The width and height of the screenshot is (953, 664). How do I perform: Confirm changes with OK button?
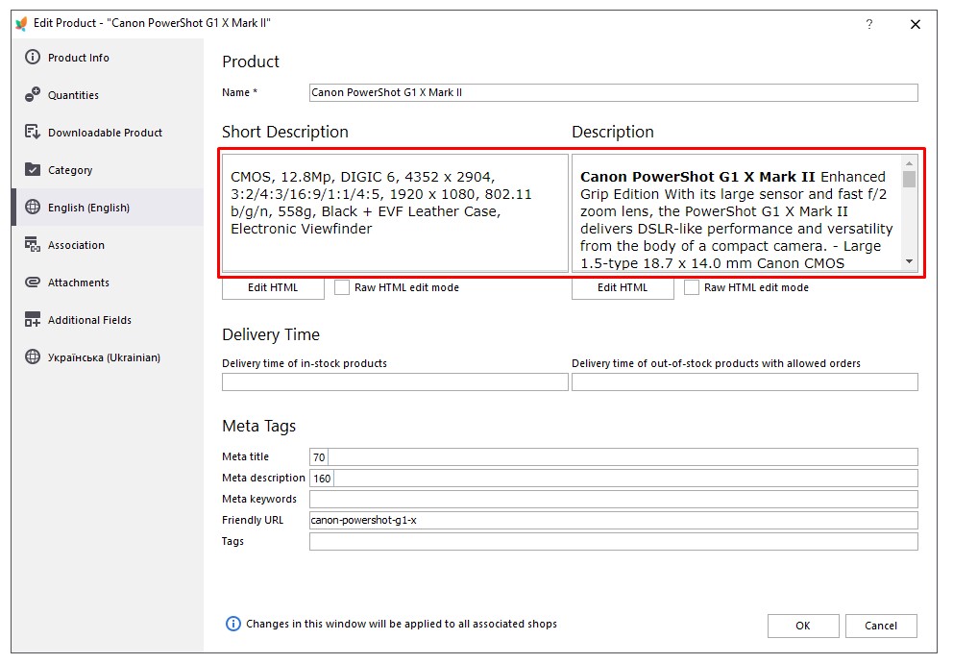click(x=803, y=626)
